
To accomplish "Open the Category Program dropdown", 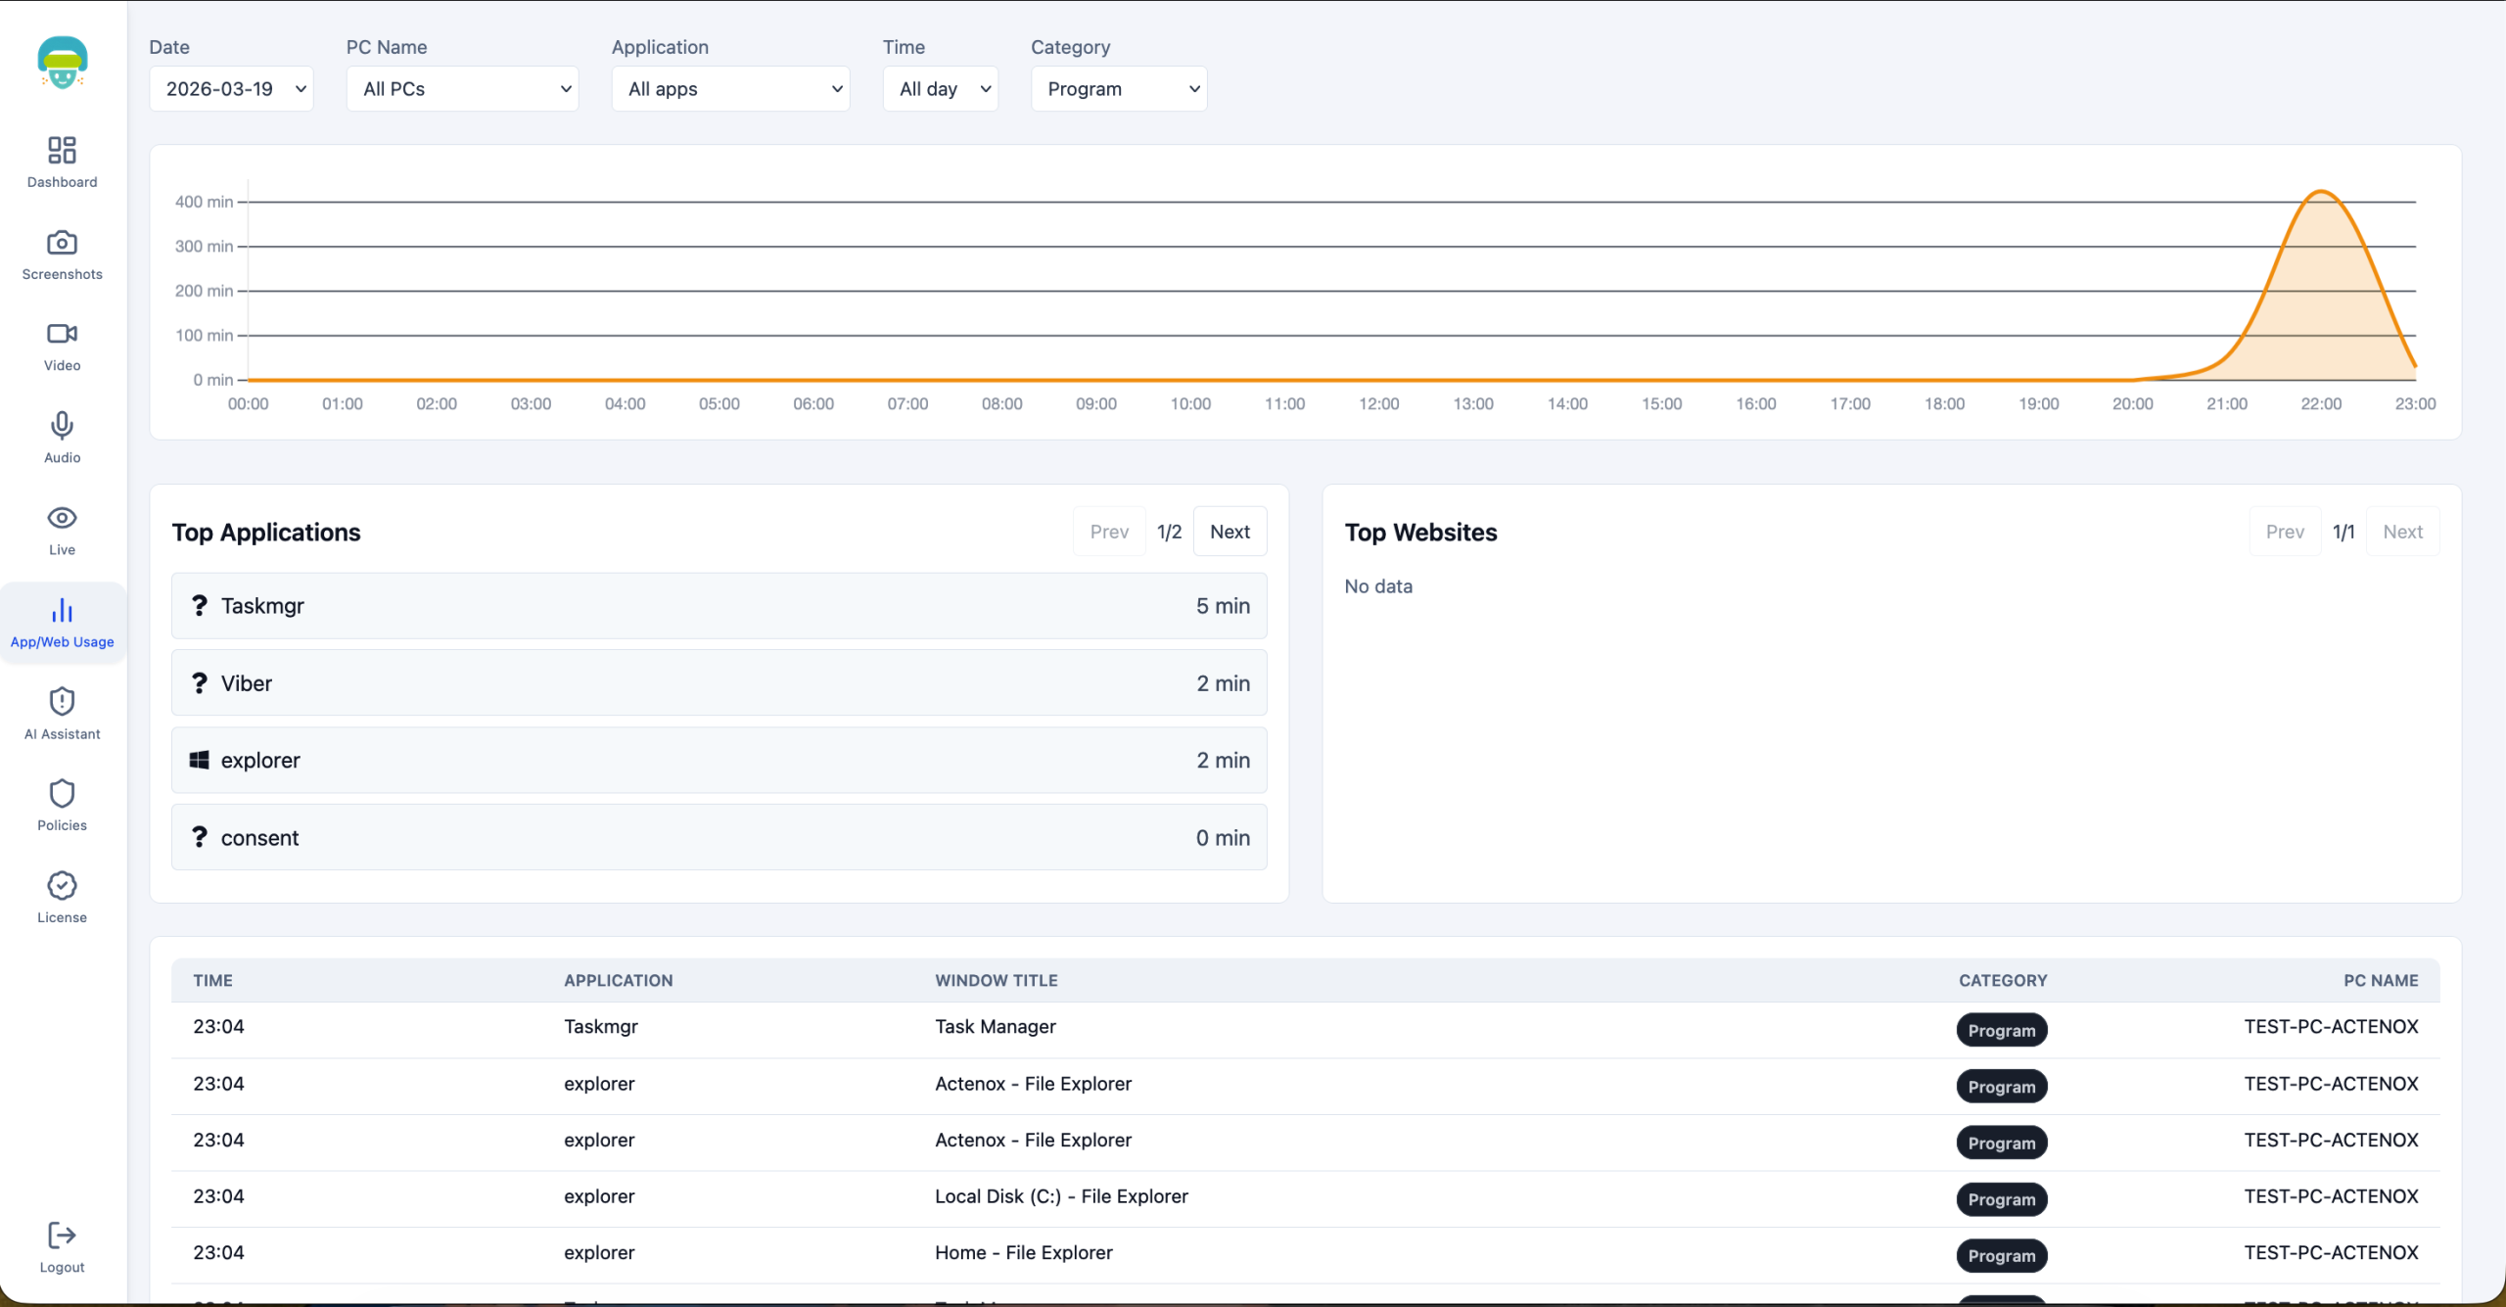I will [x=1118, y=89].
